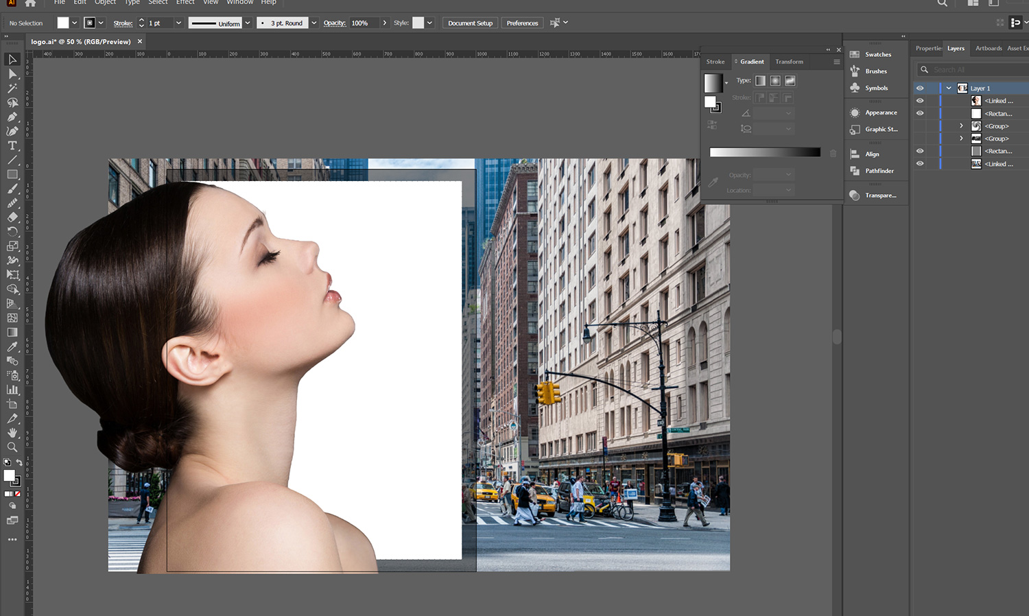The image size is (1029, 616).
Task: Select the Column Graph tool
Action: [x=12, y=390]
